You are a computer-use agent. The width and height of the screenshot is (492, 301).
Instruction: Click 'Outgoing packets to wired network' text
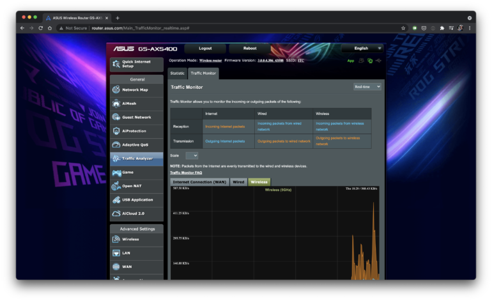(x=284, y=141)
